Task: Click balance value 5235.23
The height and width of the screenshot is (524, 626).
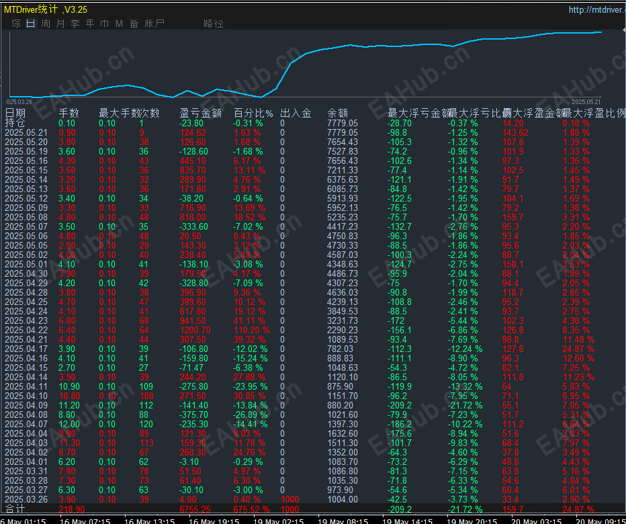Action: 343,217
